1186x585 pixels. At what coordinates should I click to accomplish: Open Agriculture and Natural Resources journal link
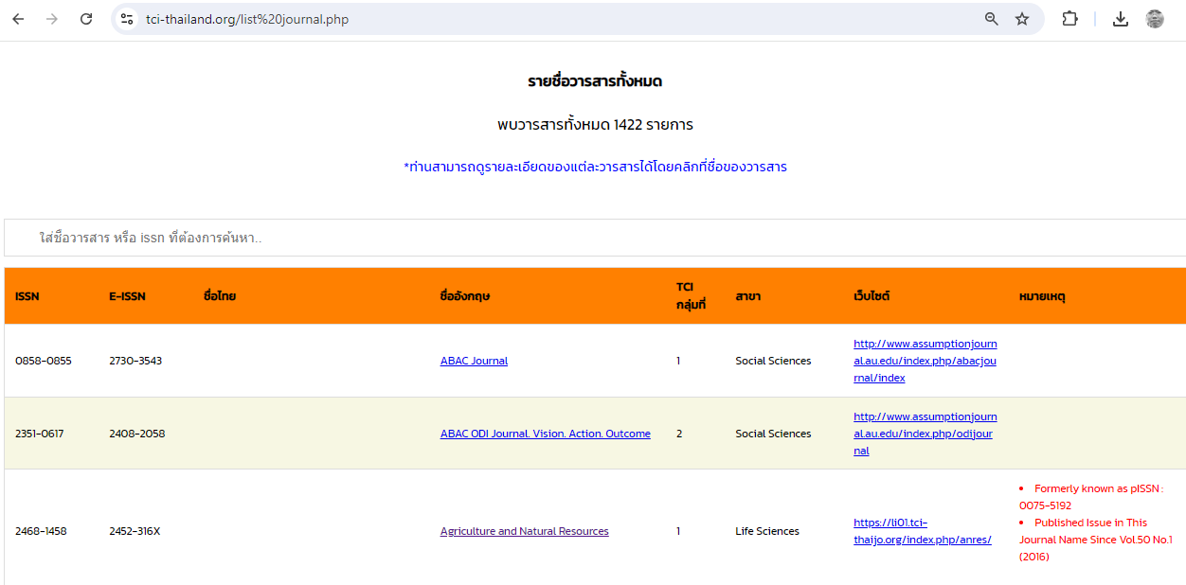(x=524, y=531)
